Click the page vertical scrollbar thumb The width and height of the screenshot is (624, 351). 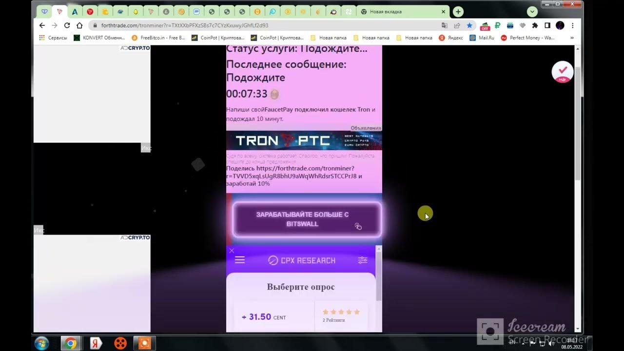578,123
